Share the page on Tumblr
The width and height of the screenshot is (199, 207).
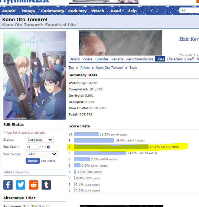tap(46, 185)
